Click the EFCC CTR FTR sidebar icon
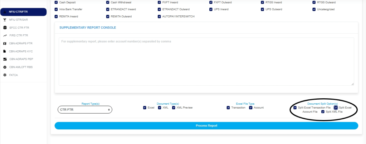The image size is (366, 144). tap(5, 28)
